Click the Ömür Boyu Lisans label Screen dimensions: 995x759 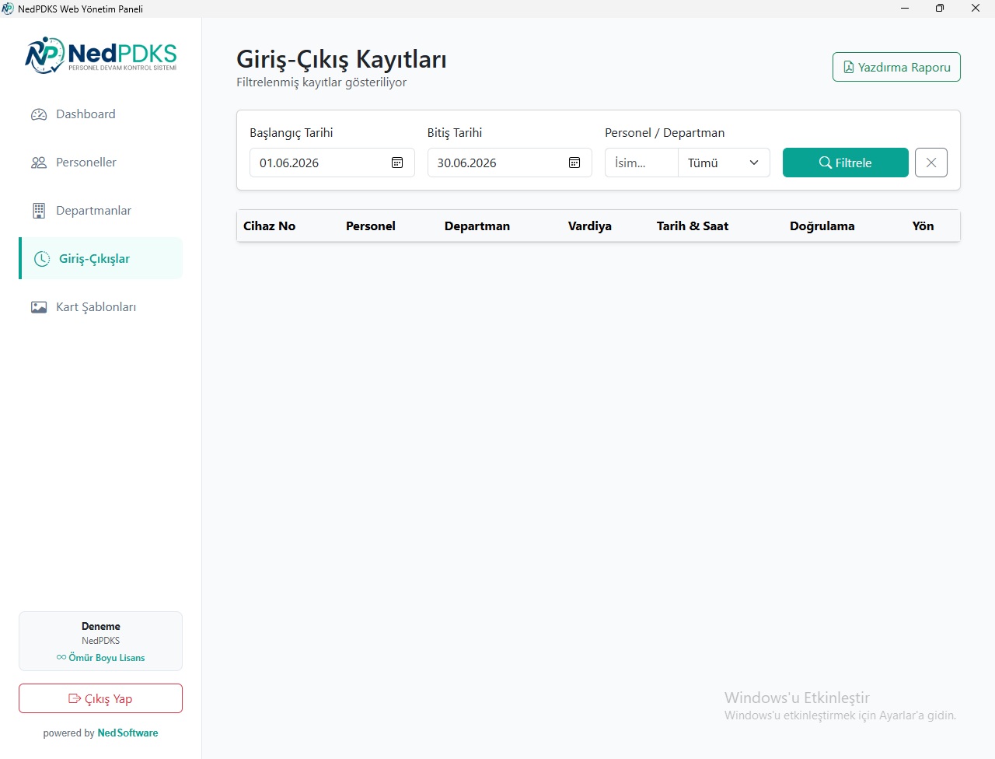100,658
